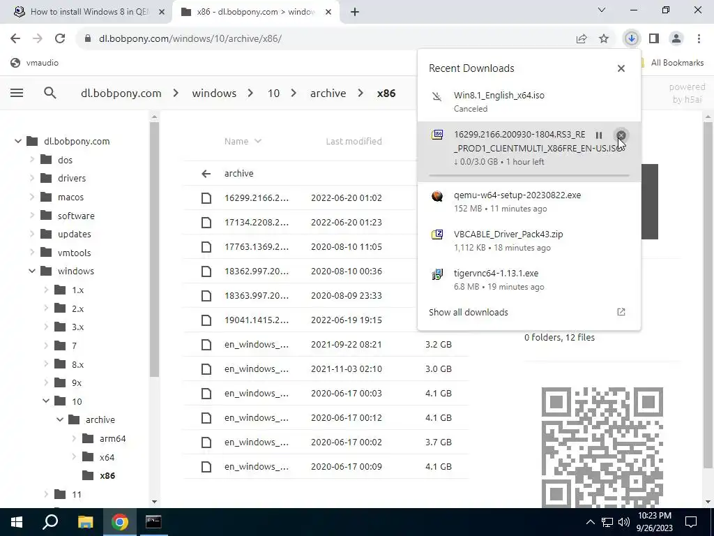Click the QR code image
The height and width of the screenshot is (536, 714).
tap(602, 447)
